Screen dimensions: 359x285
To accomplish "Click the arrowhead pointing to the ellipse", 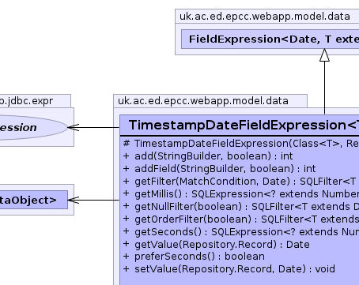I will [73, 127].
